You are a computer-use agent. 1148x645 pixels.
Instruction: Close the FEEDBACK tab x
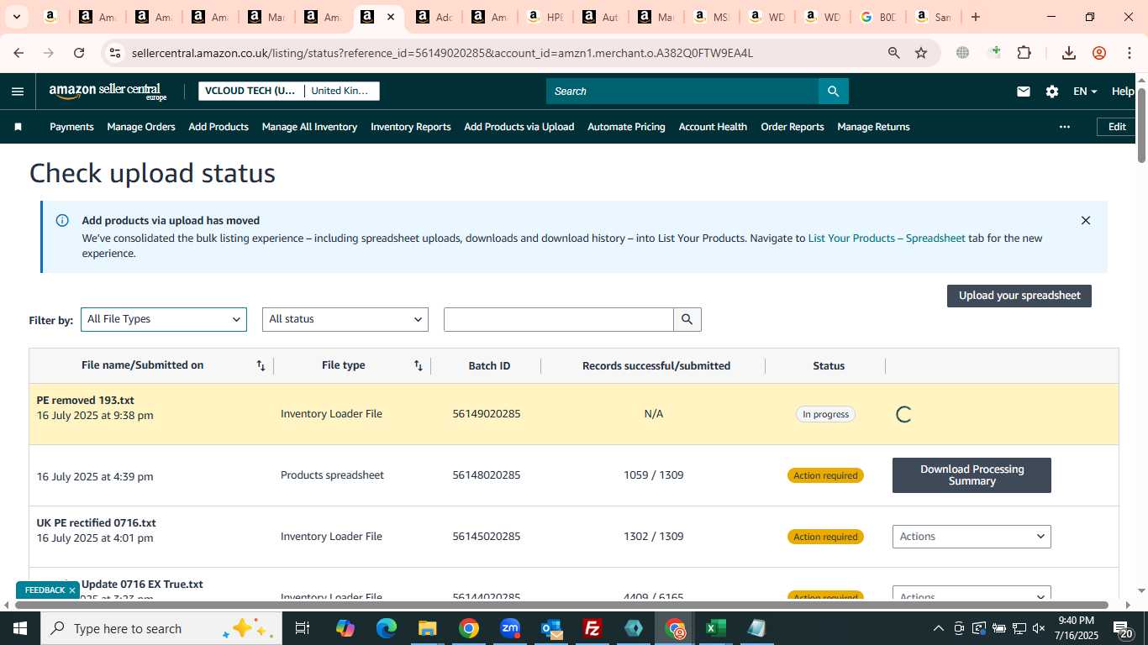(x=72, y=590)
